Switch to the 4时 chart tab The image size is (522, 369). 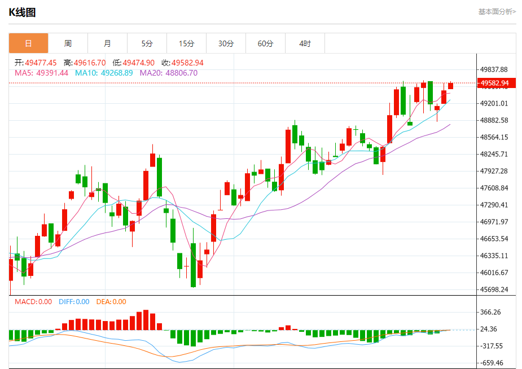[305, 43]
